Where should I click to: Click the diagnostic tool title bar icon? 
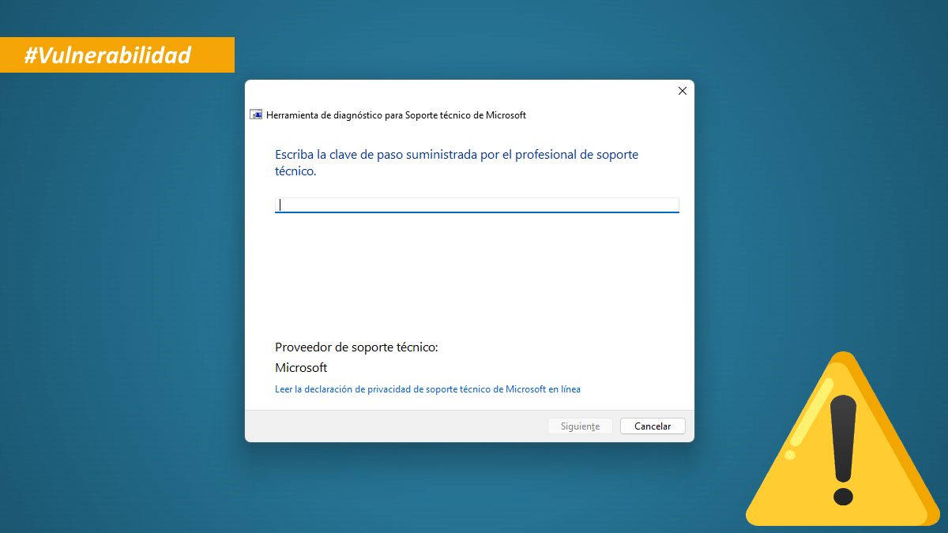256,114
